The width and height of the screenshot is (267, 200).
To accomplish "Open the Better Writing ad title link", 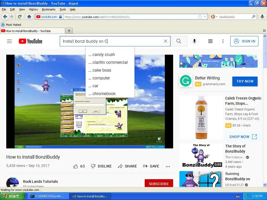I will (x=207, y=78).
